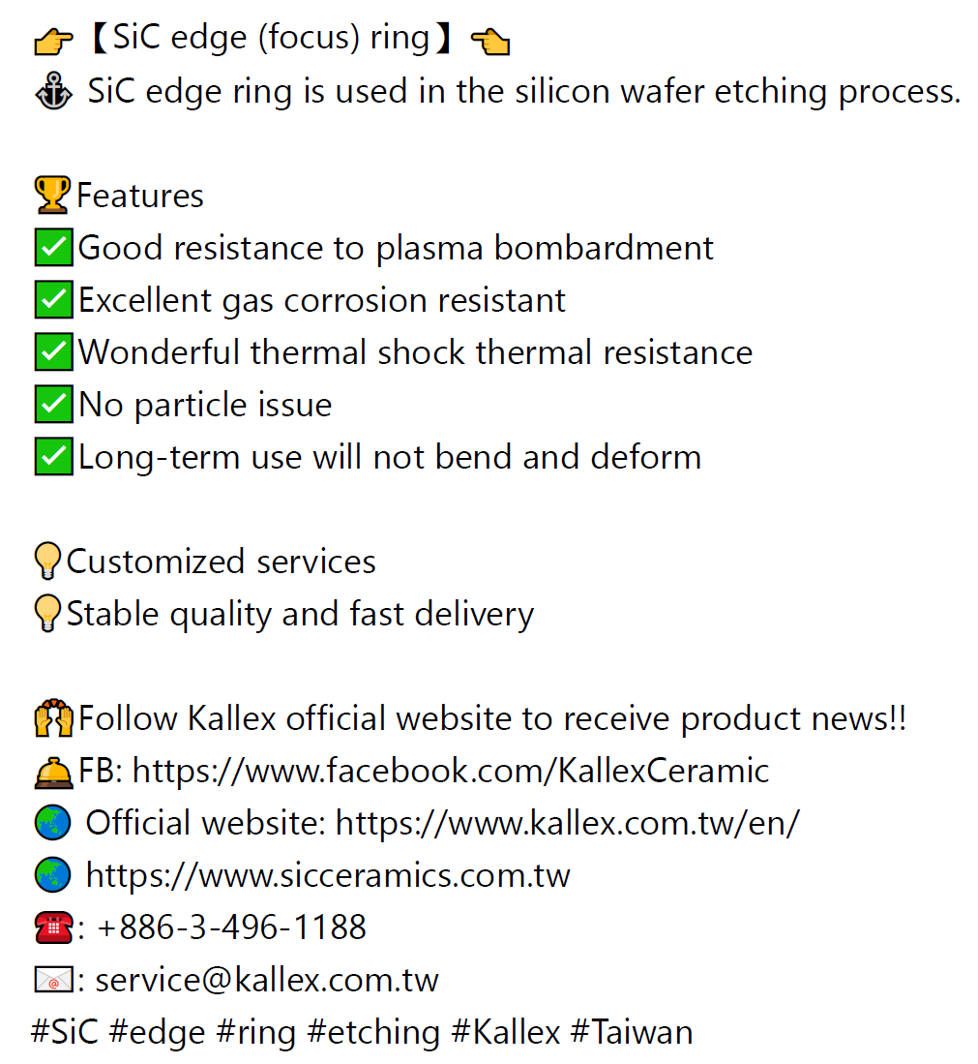
Task: Click the bell icon before FB
Action: [x=52, y=772]
